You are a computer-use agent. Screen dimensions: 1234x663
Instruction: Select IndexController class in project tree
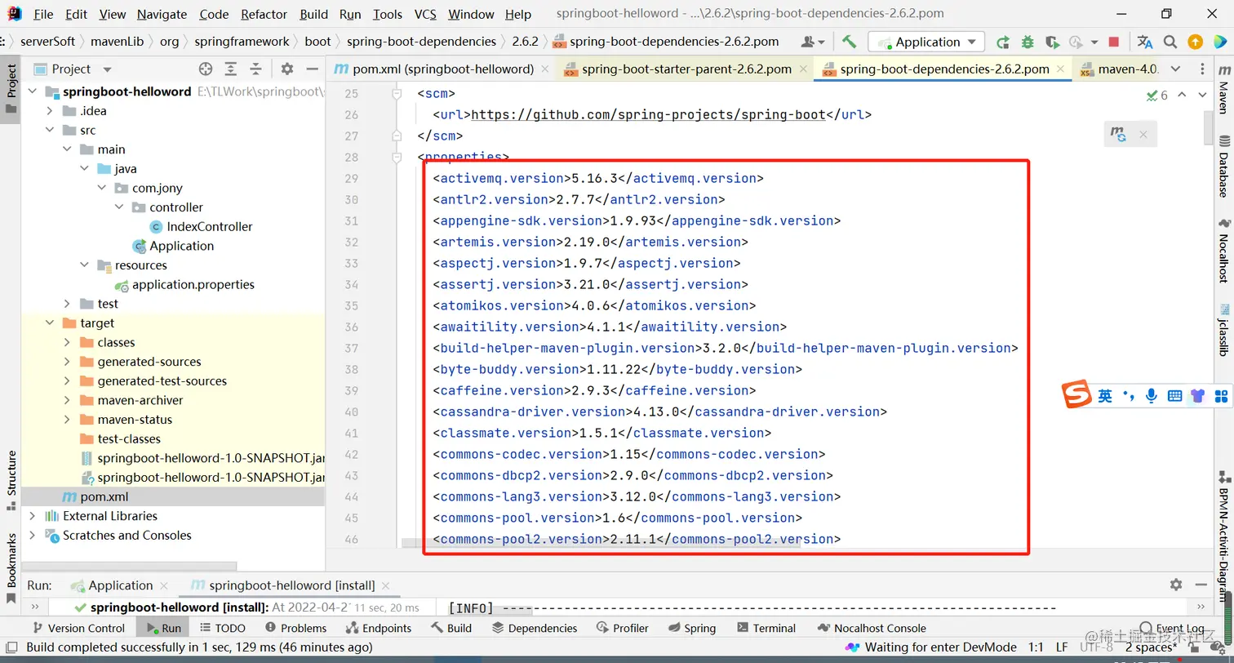[210, 227]
